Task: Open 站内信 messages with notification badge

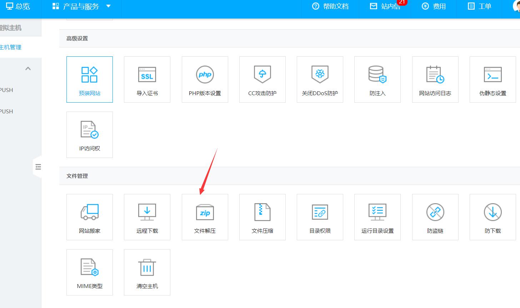Action: tap(385, 6)
